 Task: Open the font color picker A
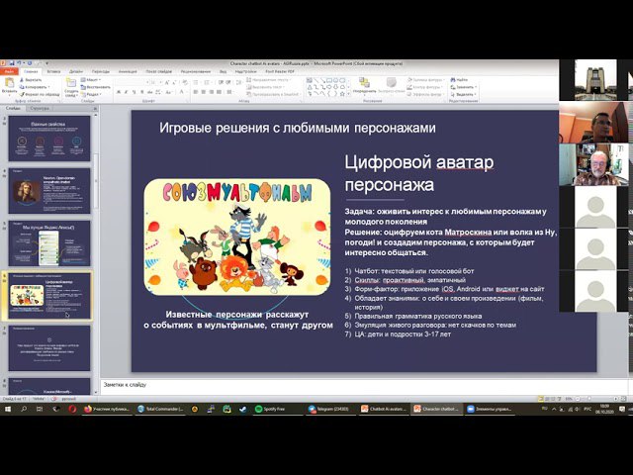pos(182,92)
